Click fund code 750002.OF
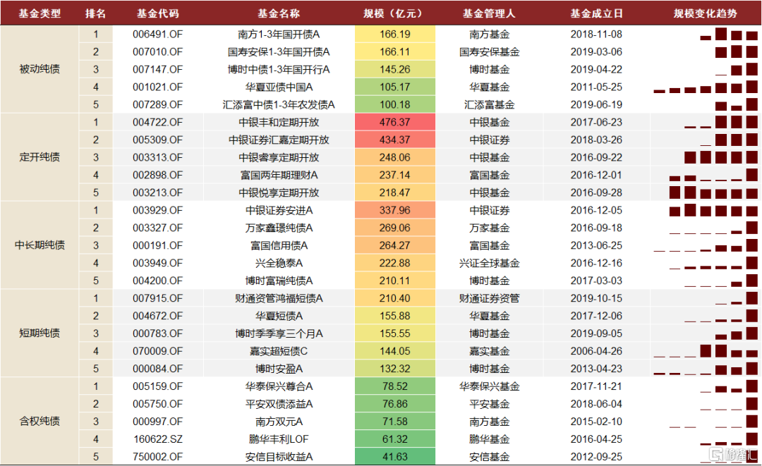762x466 pixels. (x=157, y=457)
